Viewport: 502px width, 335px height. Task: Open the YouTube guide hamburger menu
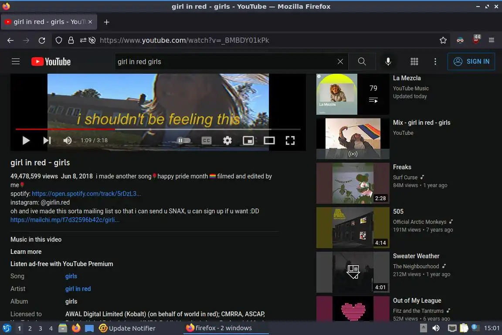pyautogui.click(x=16, y=61)
